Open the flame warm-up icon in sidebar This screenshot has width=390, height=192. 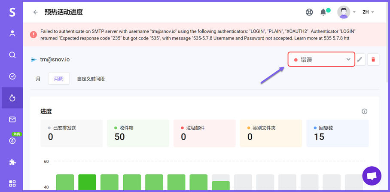pyautogui.click(x=12, y=98)
